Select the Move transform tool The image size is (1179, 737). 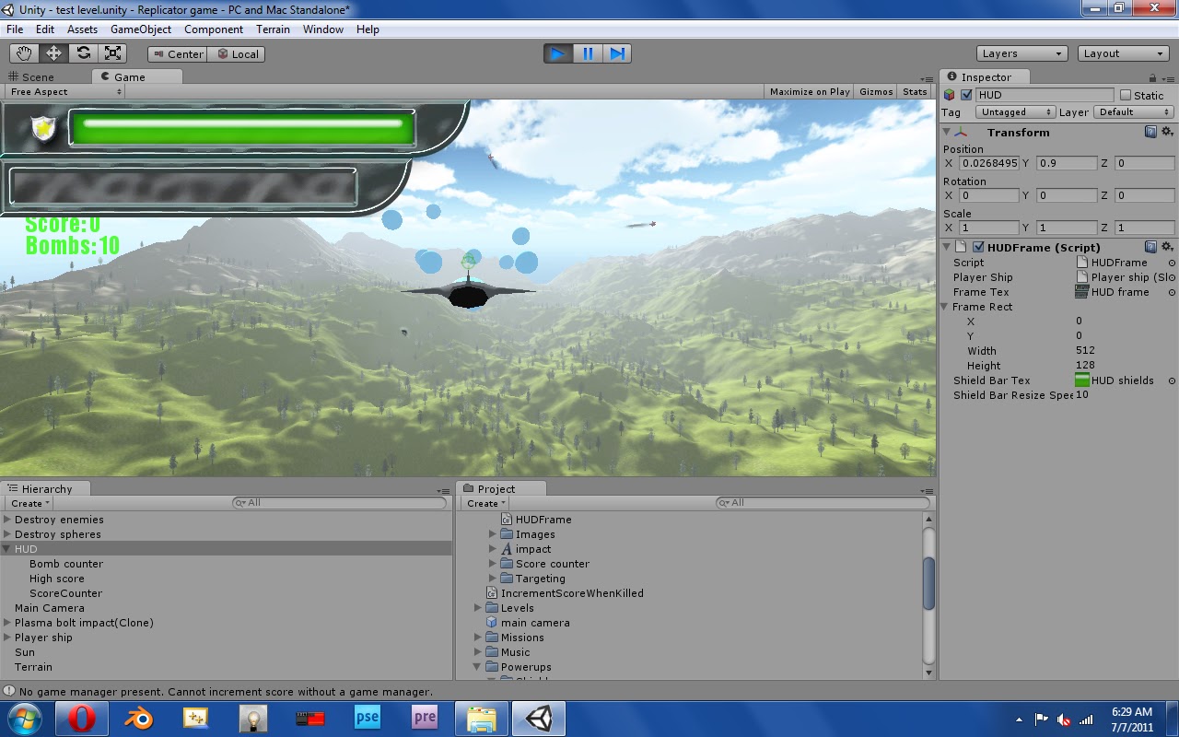pyautogui.click(x=53, y=53)
